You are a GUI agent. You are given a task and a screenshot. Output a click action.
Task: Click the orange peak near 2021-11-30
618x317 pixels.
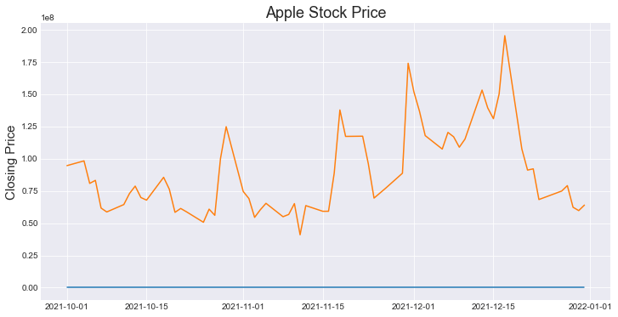coord(408,64)
